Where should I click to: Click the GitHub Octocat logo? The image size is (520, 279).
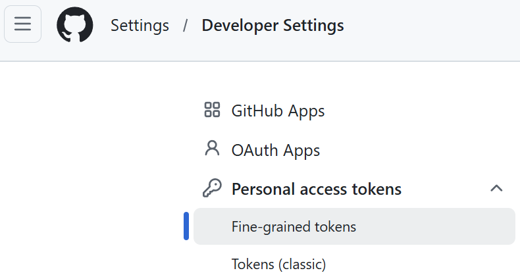point(75,25)
